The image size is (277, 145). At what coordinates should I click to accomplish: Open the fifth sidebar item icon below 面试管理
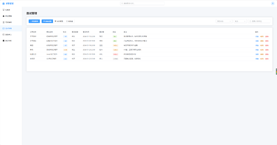[4, 35]
